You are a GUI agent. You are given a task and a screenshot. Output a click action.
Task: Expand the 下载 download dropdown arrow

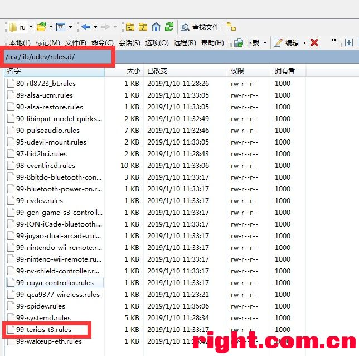coord(265,42)
